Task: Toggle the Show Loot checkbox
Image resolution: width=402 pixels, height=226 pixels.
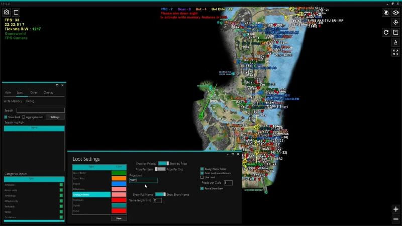Action: [6, 117]
